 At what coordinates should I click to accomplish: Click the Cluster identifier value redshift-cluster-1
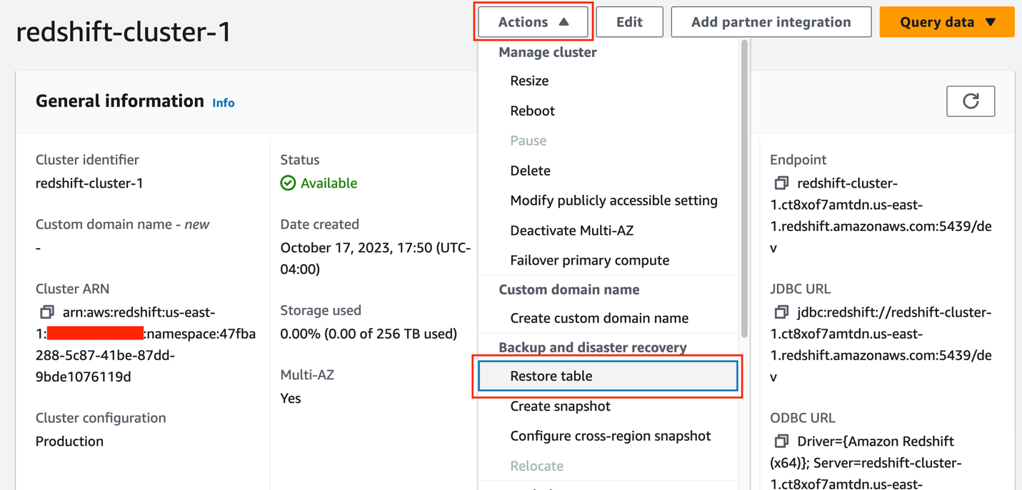(89, 183)
